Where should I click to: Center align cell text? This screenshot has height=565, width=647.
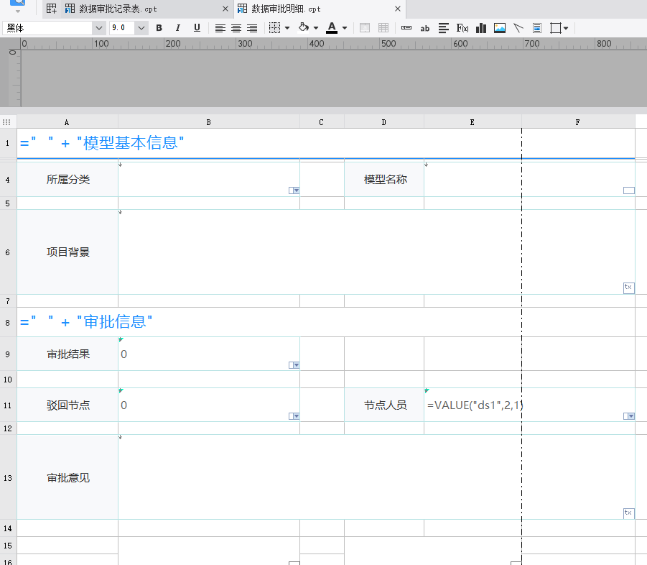tap(236, 28)
